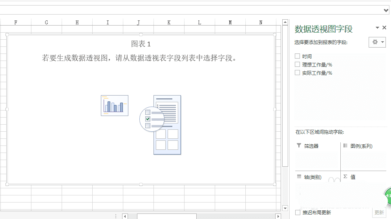Check the 实际工作量/% field checkbox
391x219 pixels.
click(x=297, y=73)
